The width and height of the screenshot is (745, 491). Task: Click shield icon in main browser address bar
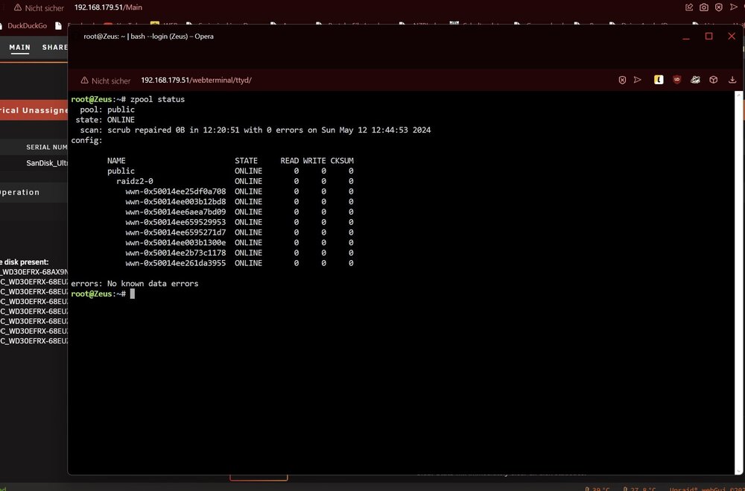pos(719,7)
